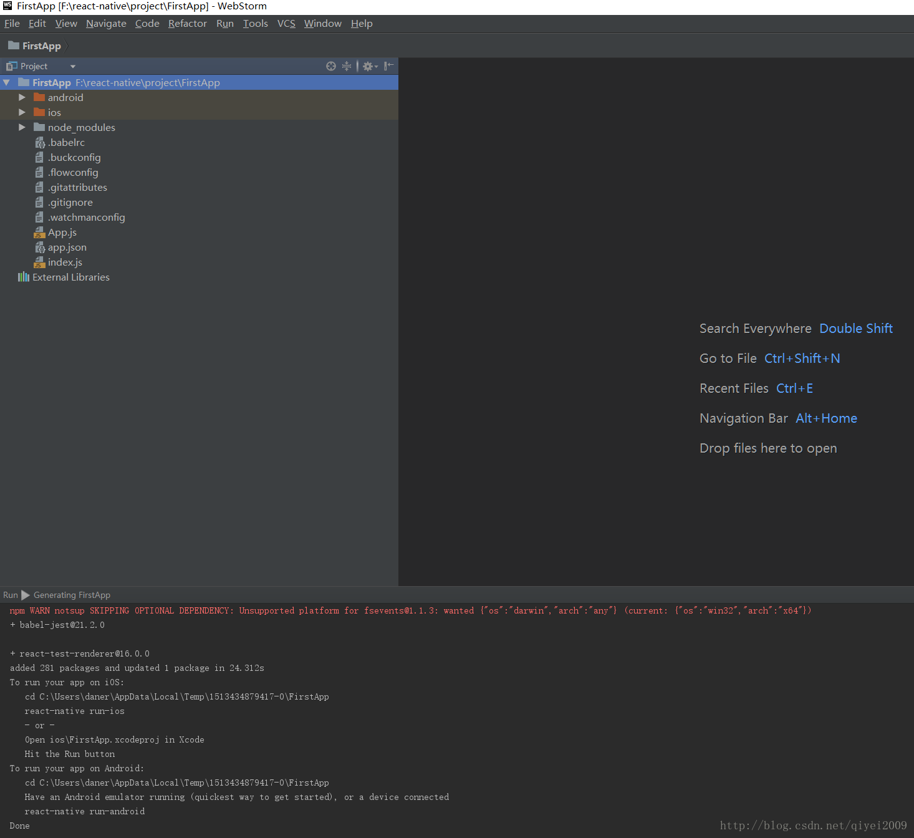The width and height of the screenshot is (914, 838).
Task: Click the android folder icon
Action: coord(39,97)
